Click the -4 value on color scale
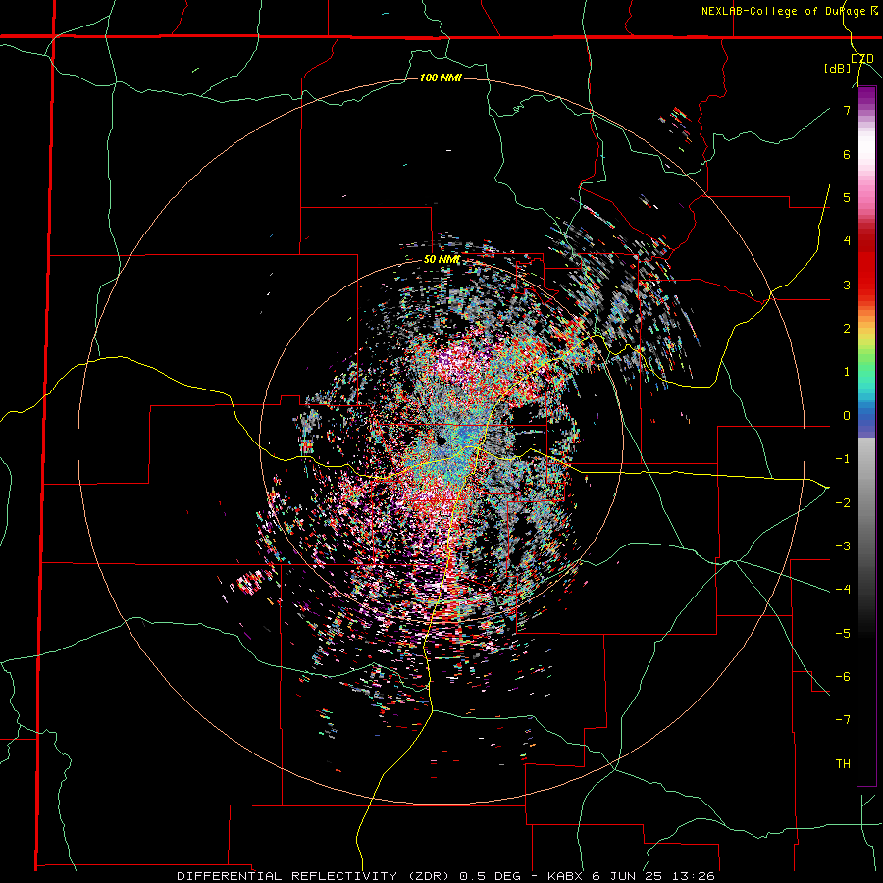The image size is (883, 883). point(843,590)
